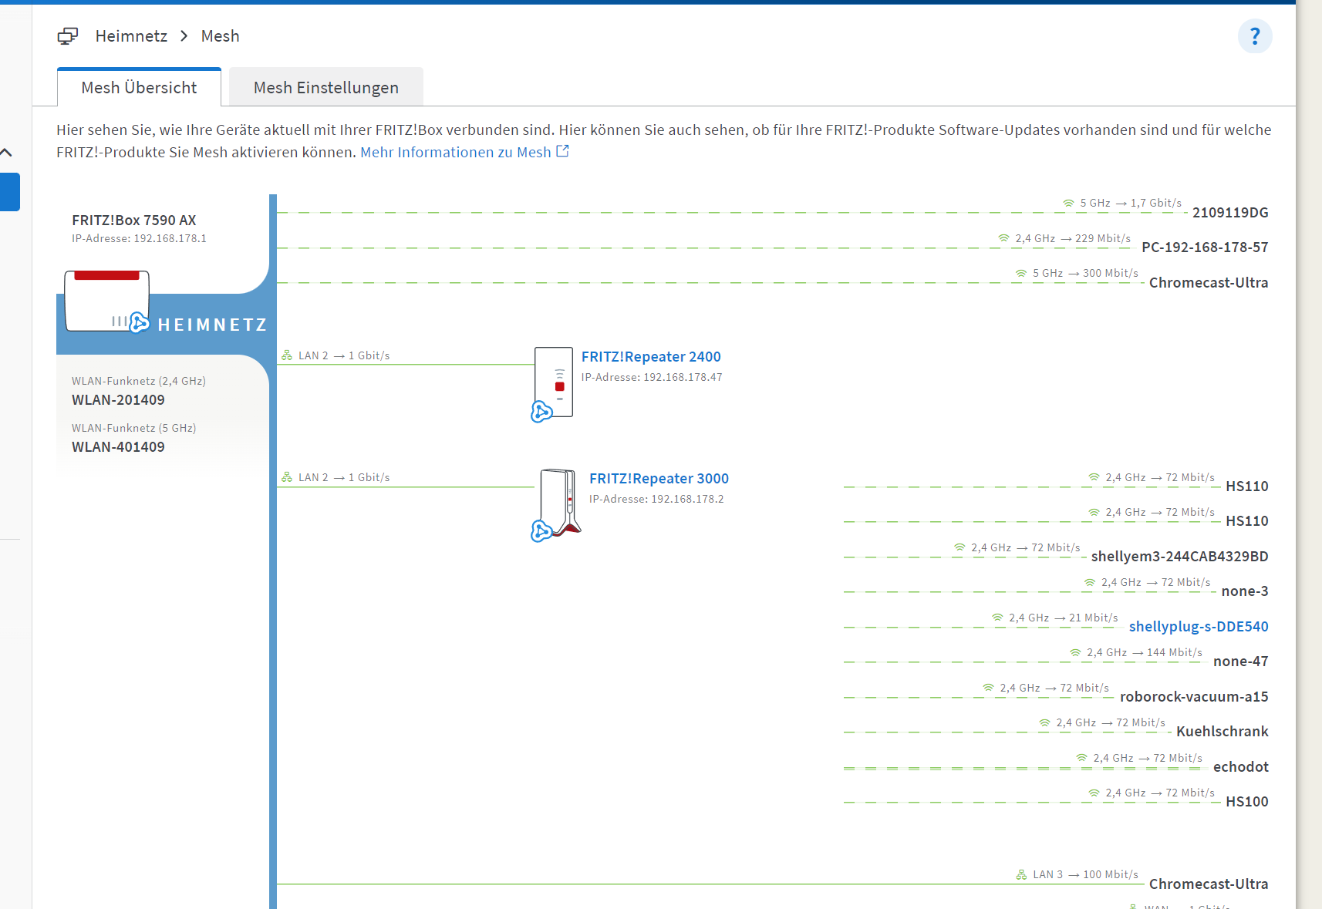Image resolution: width=1322 pixels, height=909 pixels.
Task: Click IP-Adresse 192.168.178.2 text
Action: click(x=656, y=499)
